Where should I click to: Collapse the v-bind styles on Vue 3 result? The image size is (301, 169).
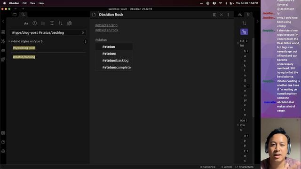point(9,41)
